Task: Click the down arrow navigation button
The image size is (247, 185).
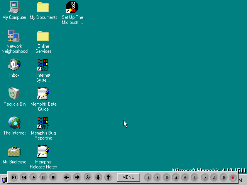Action: pos(98,177)
